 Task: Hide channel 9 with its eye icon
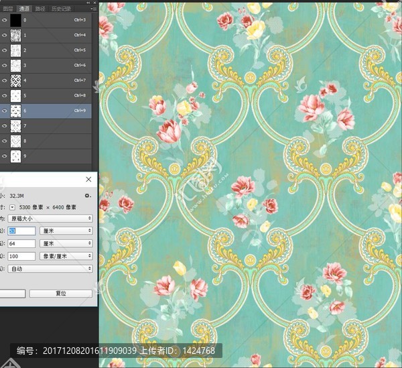point(5,156)
